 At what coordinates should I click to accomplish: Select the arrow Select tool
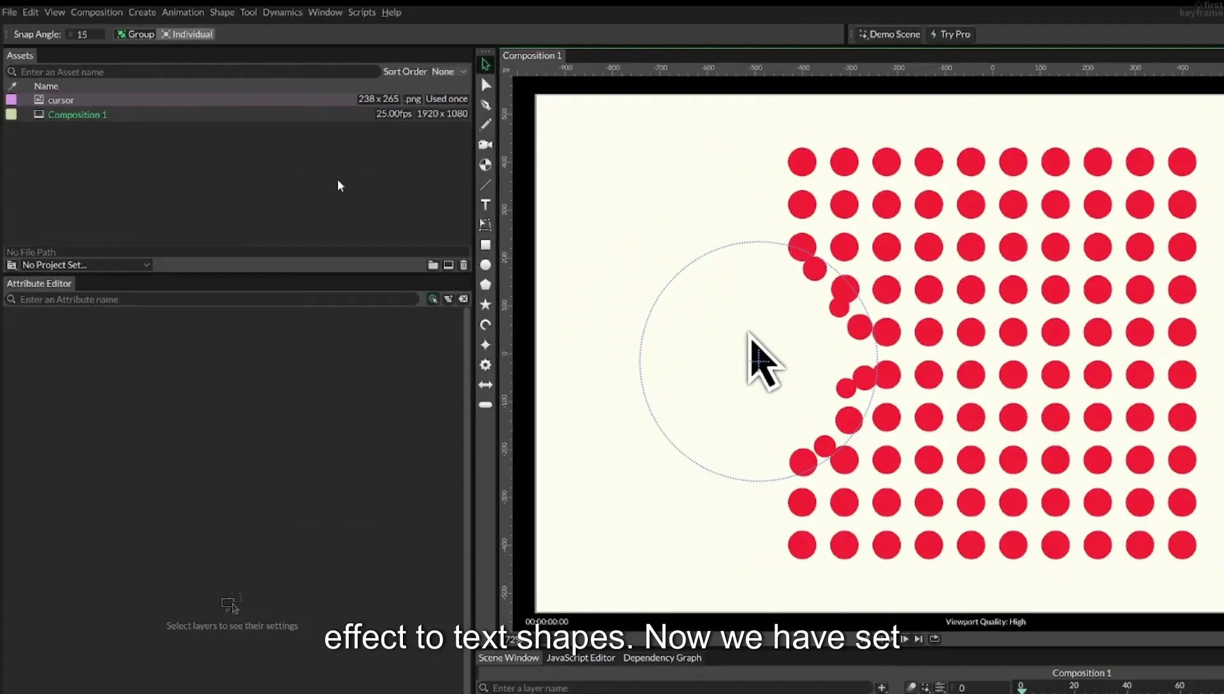pyautogui.click(x=485, y=64)
